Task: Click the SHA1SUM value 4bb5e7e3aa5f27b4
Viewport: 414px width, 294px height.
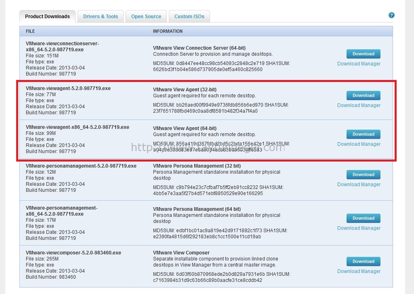Action: tap(208, 193)
